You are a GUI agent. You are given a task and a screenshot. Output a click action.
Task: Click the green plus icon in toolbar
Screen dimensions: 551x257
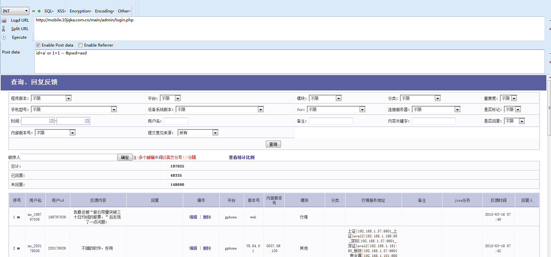tap(39, 11)
